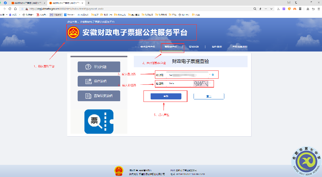This screenshot has height=177, width=322.
Task: Click the red platform emblem logo in header
Action: [74, 33]
